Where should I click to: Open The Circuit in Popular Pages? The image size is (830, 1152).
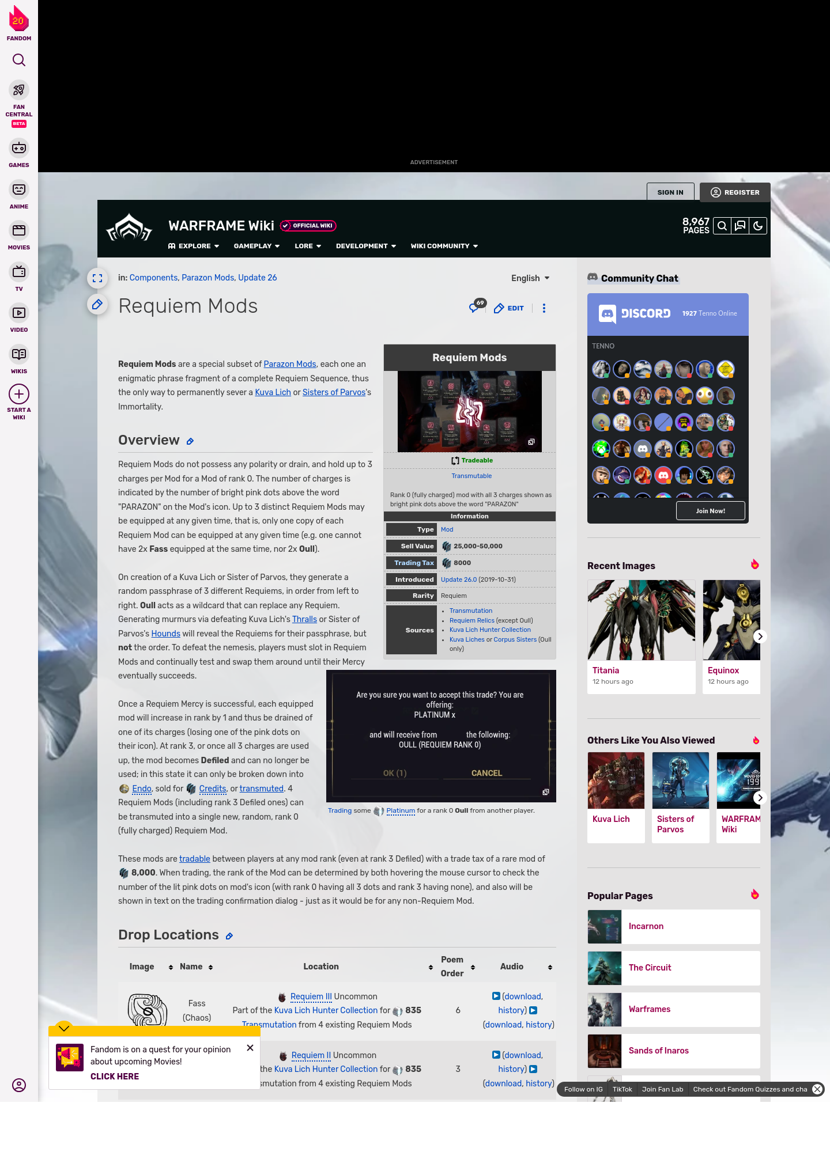click(674, 968)
